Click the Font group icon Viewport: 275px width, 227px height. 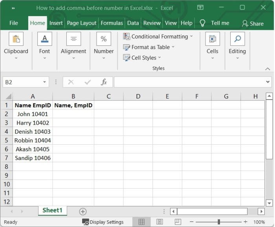44,39
